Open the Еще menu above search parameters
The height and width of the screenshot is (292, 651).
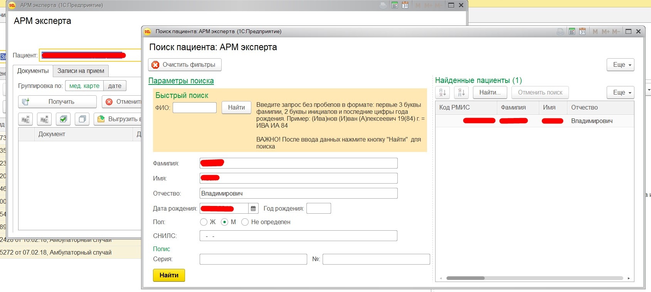620,65
